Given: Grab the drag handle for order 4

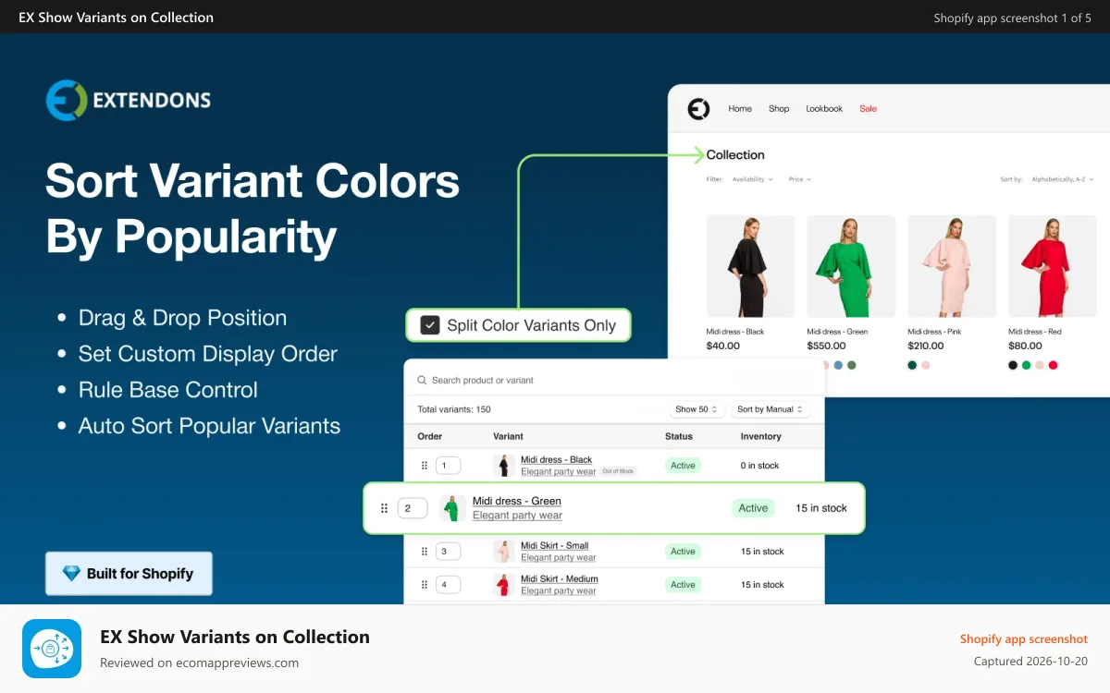Looking at the screenshot, I should (x=425, y=585).
